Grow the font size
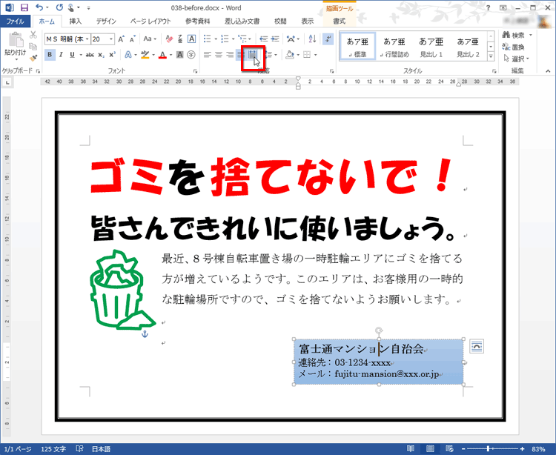This screenshot has width=556, height=455. coord(122,39)
